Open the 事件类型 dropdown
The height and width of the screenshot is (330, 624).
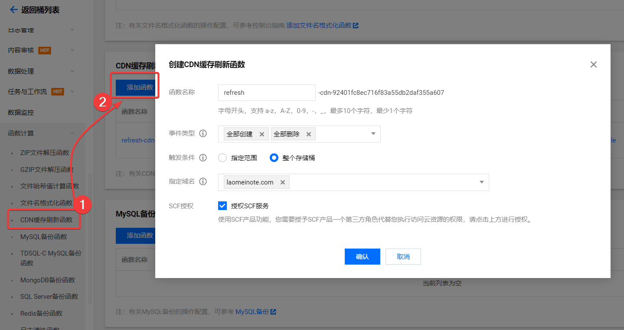coord(373,134)
